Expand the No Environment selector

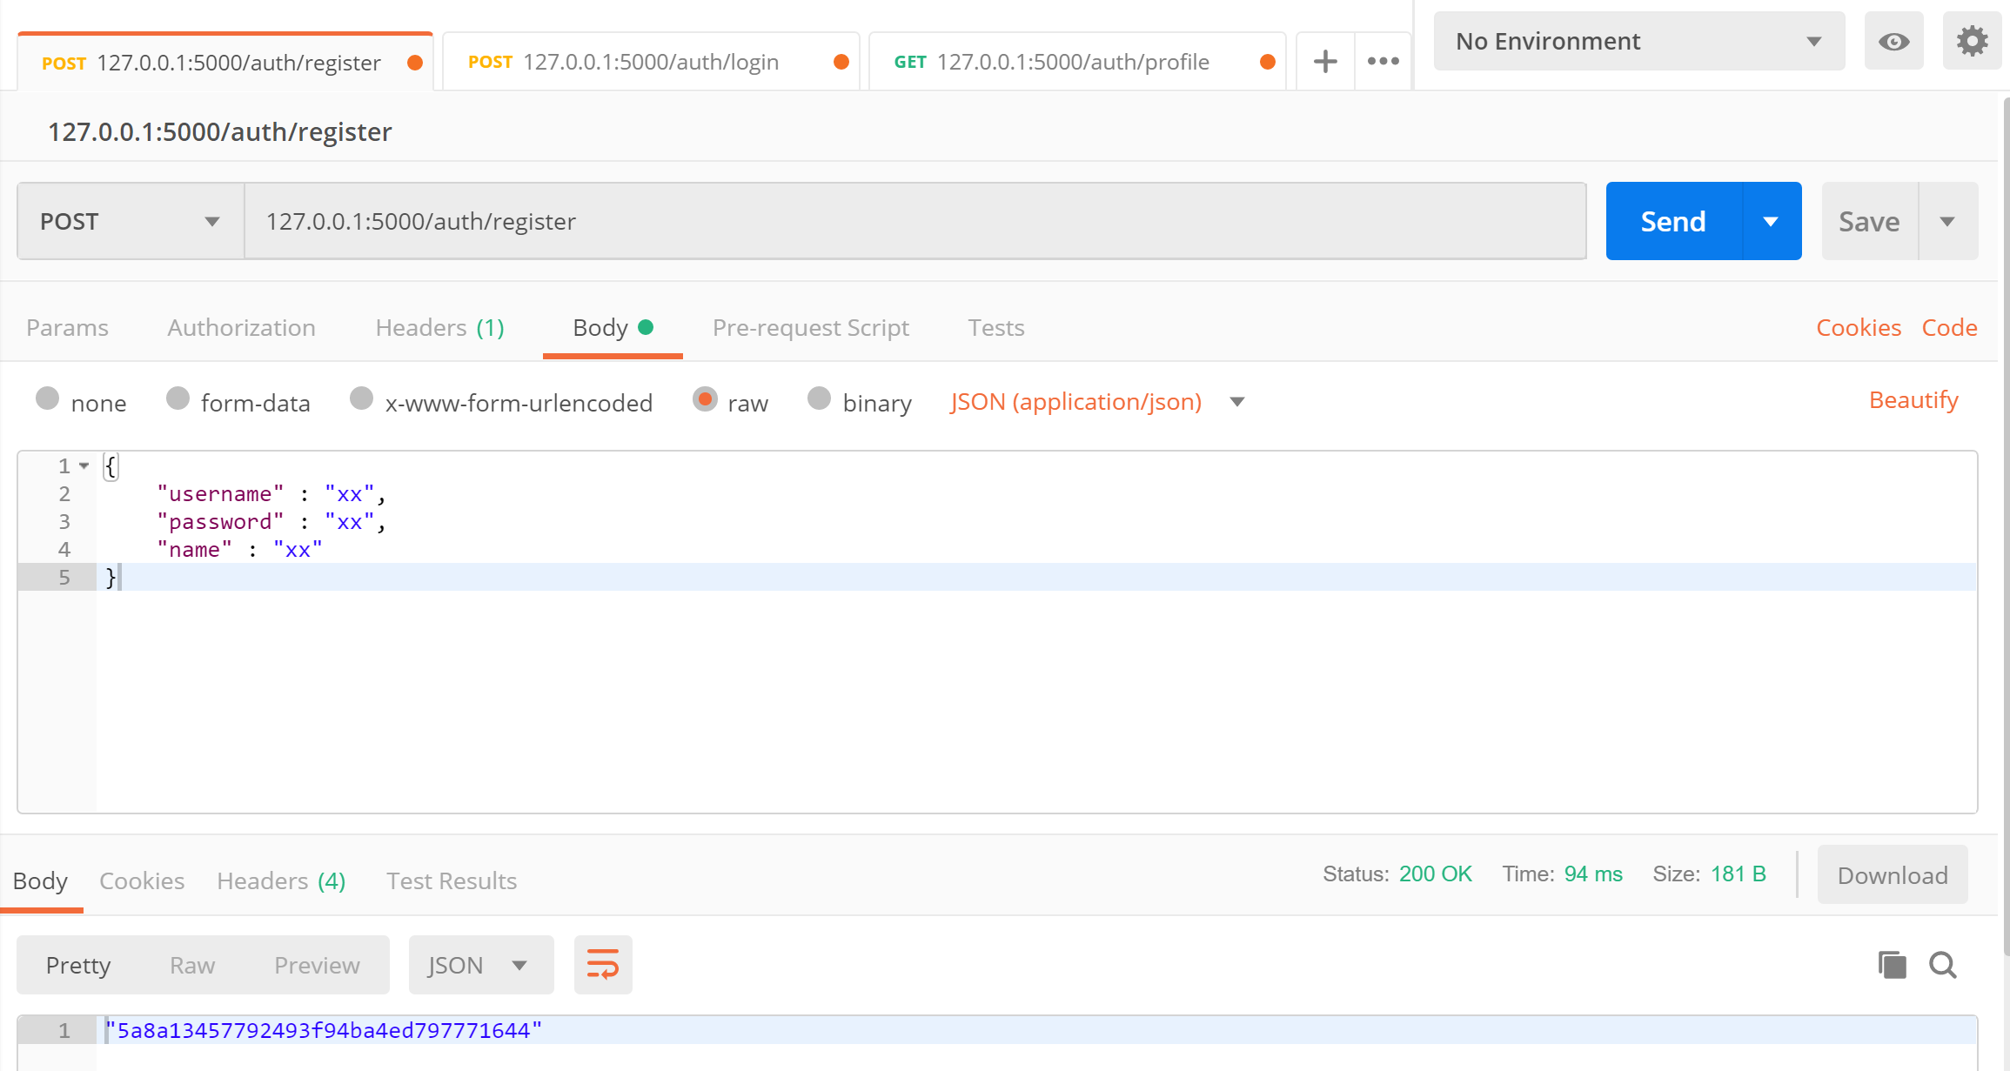click(1638, 42)
